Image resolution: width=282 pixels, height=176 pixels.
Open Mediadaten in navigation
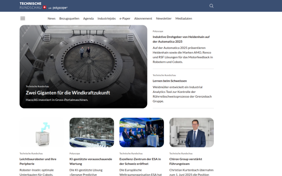point(184,18)
